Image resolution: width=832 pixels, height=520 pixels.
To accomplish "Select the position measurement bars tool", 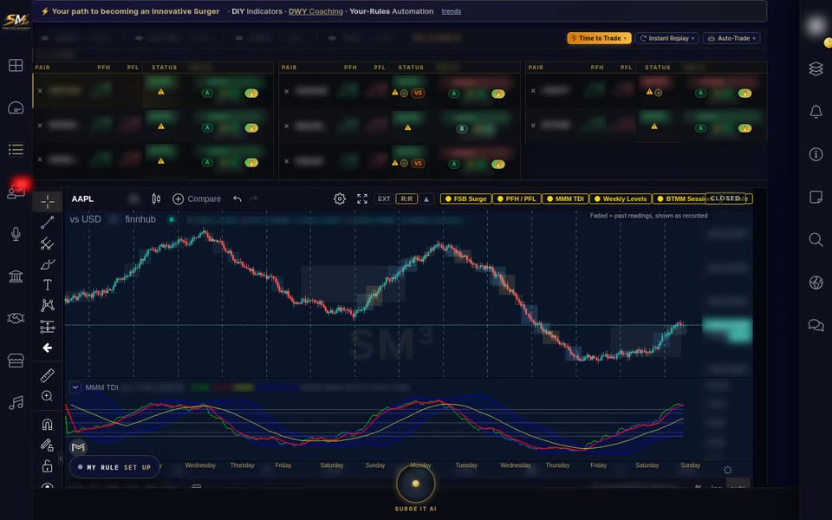I will (47, 327).
